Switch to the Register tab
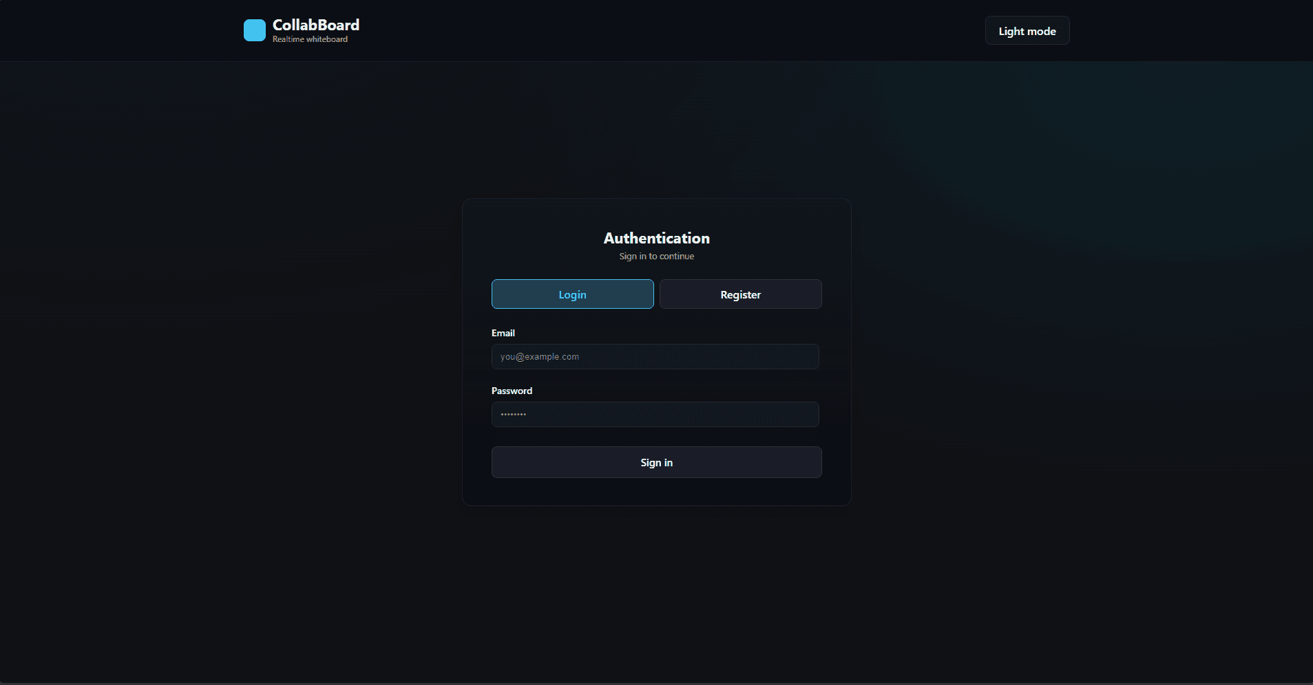The image size is (1313, 685). point(741,294)
